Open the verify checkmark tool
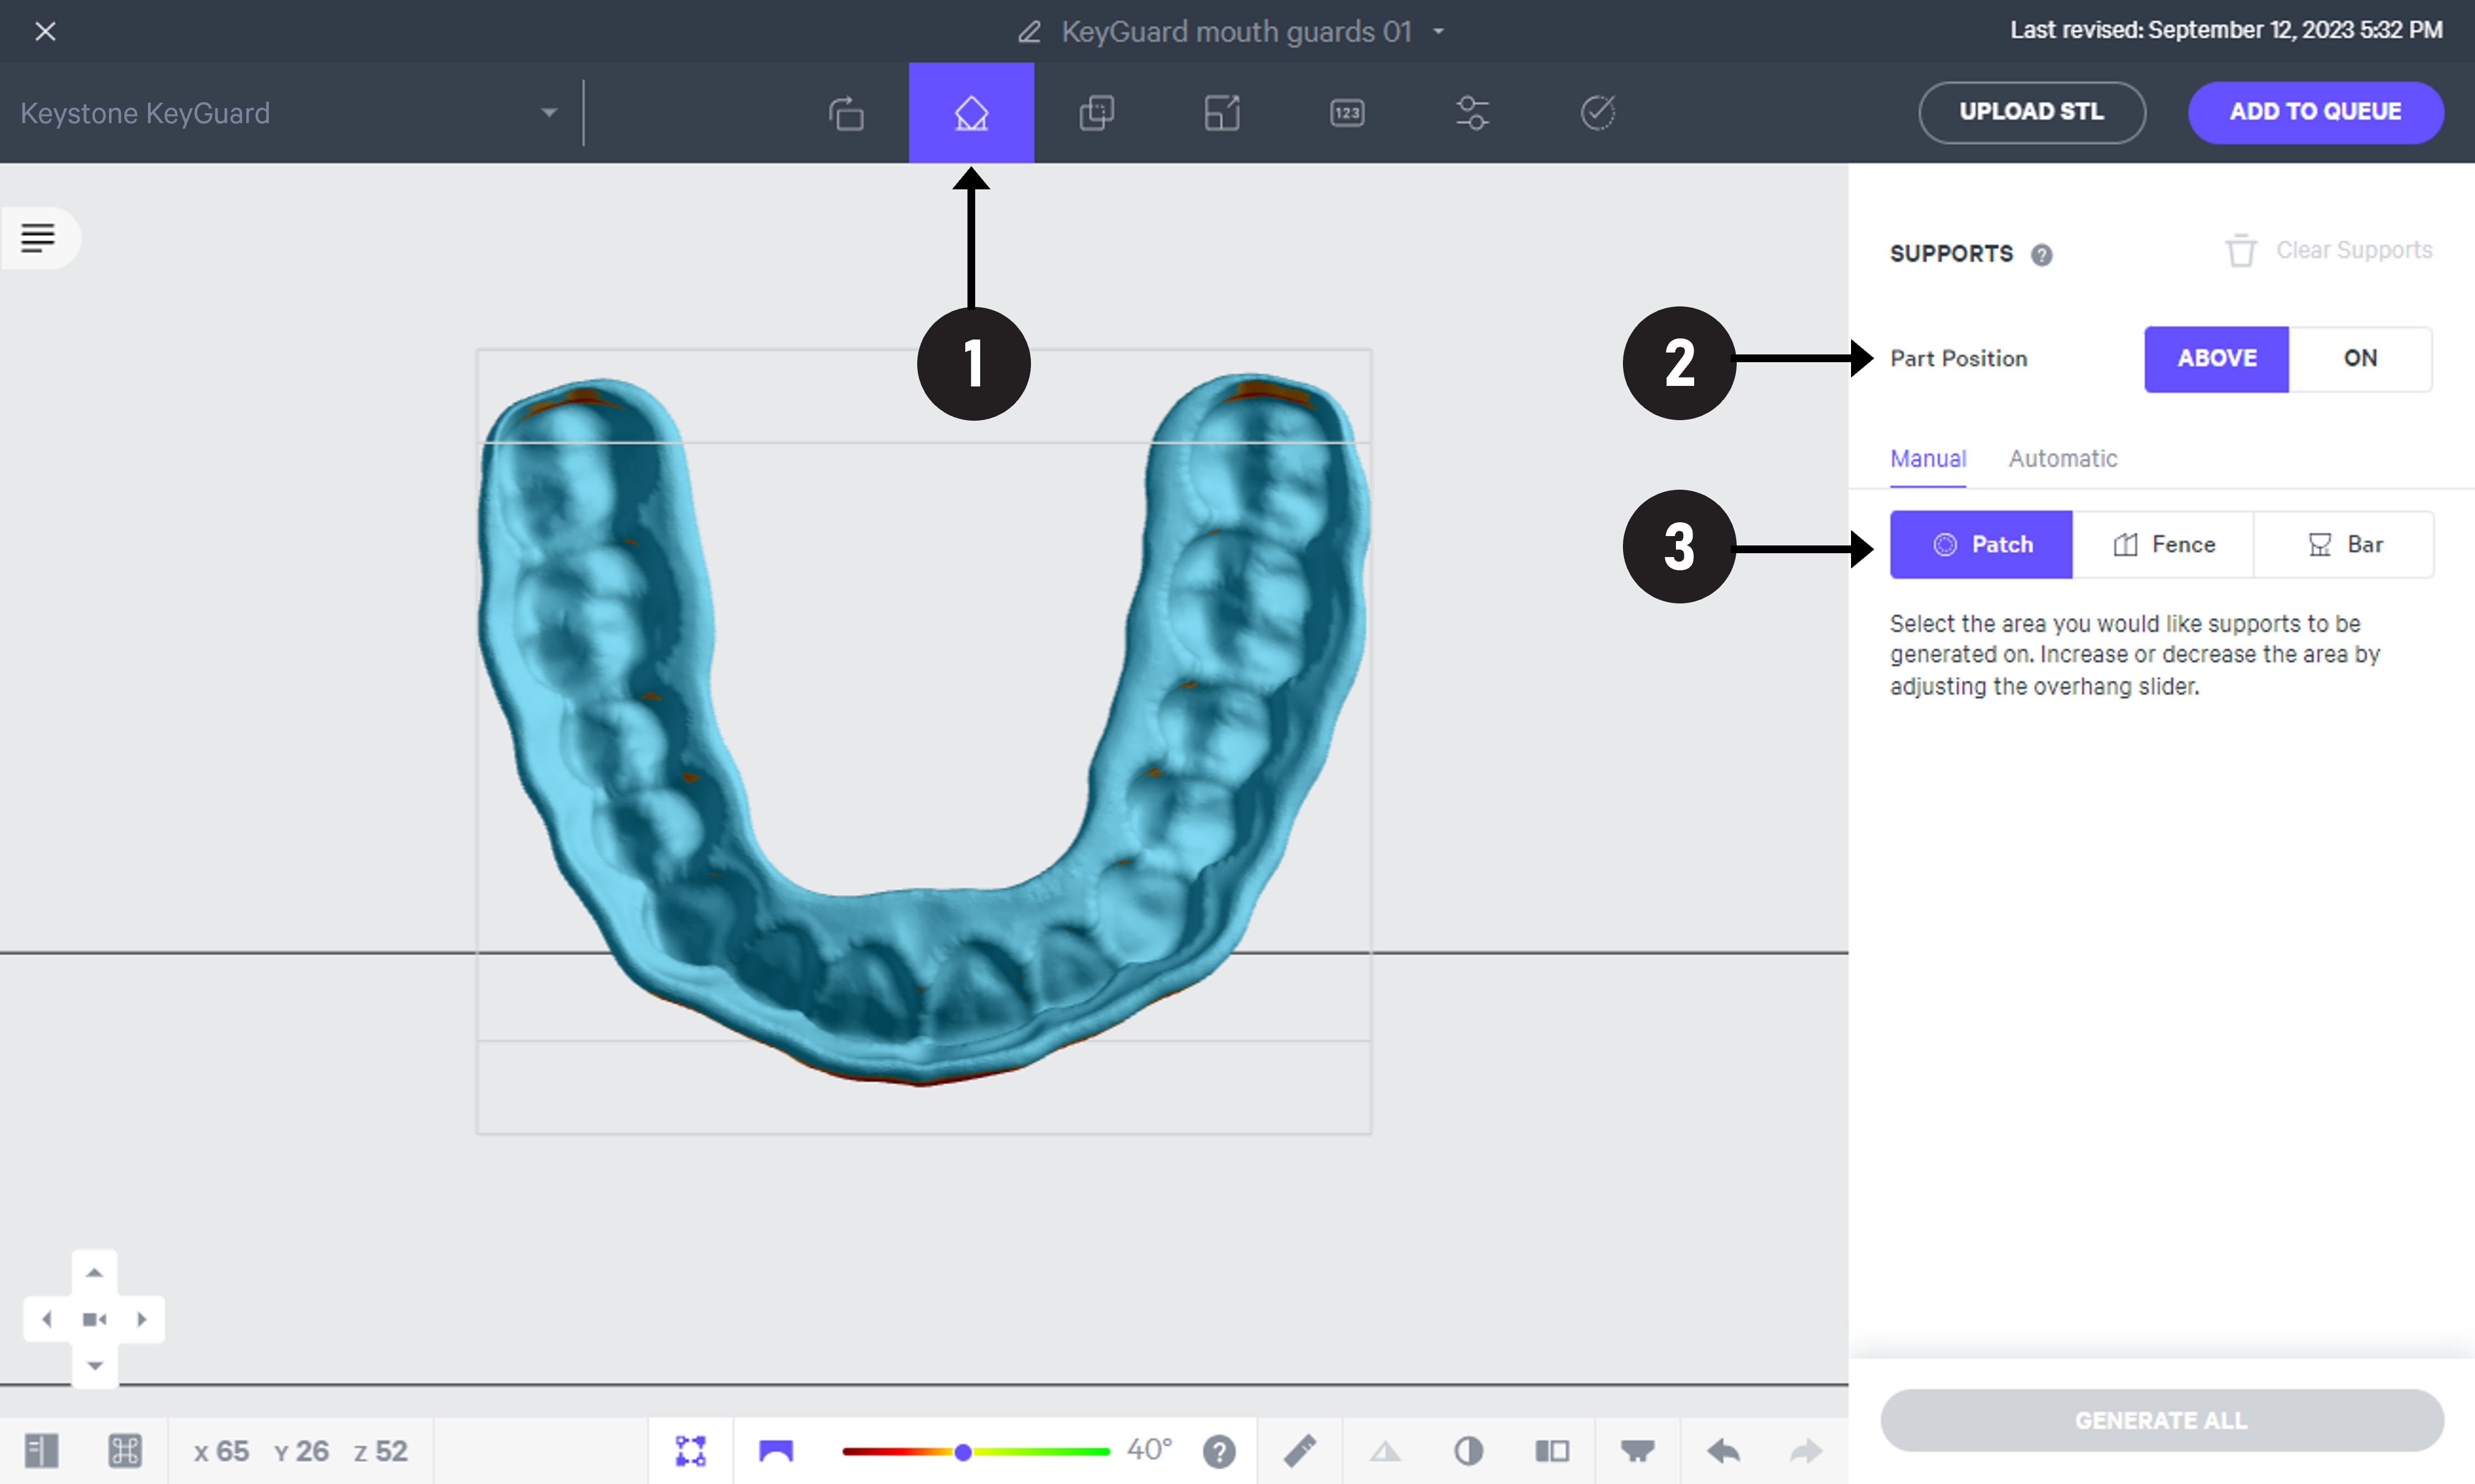2475x1484 pixels. pyautogui.click(x=1598, y=113)
